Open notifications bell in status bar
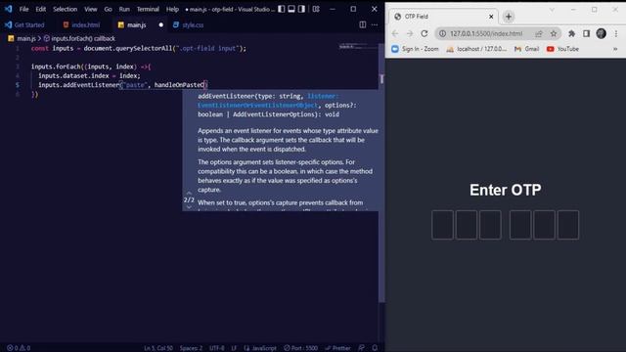Image resolution: width=626 pixels, height=352 pixels. [x=375, y=348]
